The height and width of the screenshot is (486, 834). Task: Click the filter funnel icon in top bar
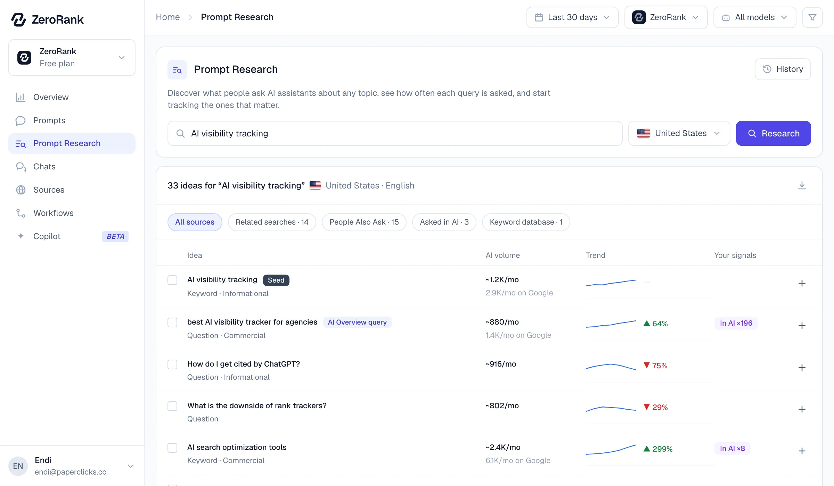[x=812, y=17]
